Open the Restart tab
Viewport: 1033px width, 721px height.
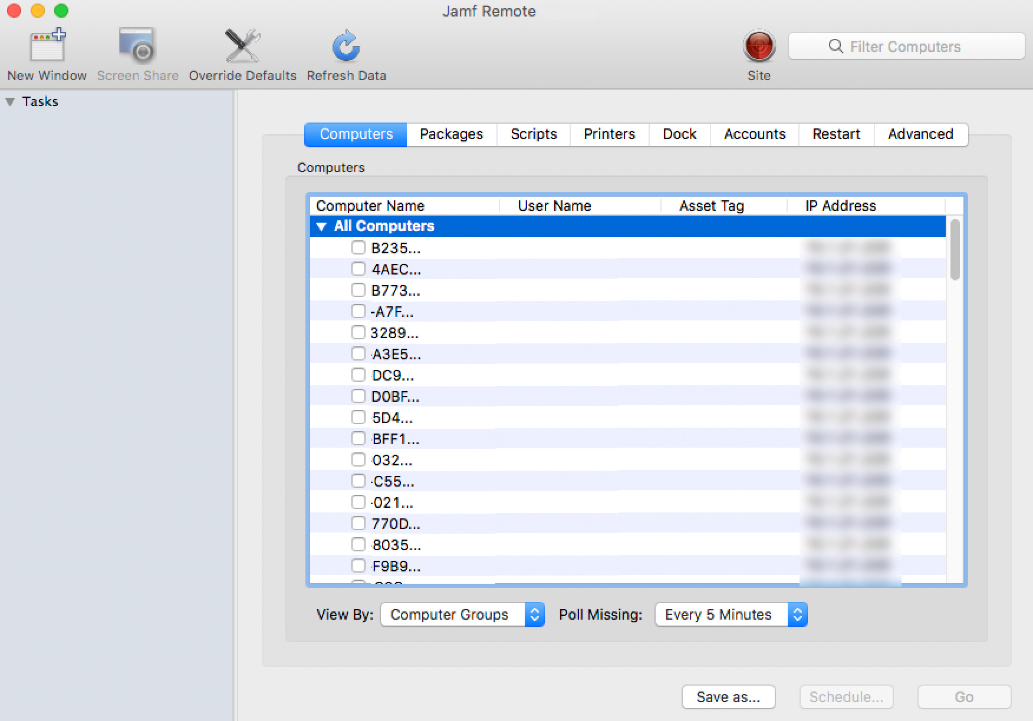click(835, 134)
